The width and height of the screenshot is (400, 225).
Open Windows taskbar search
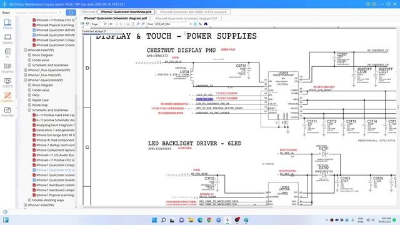[x=163, y=220]
